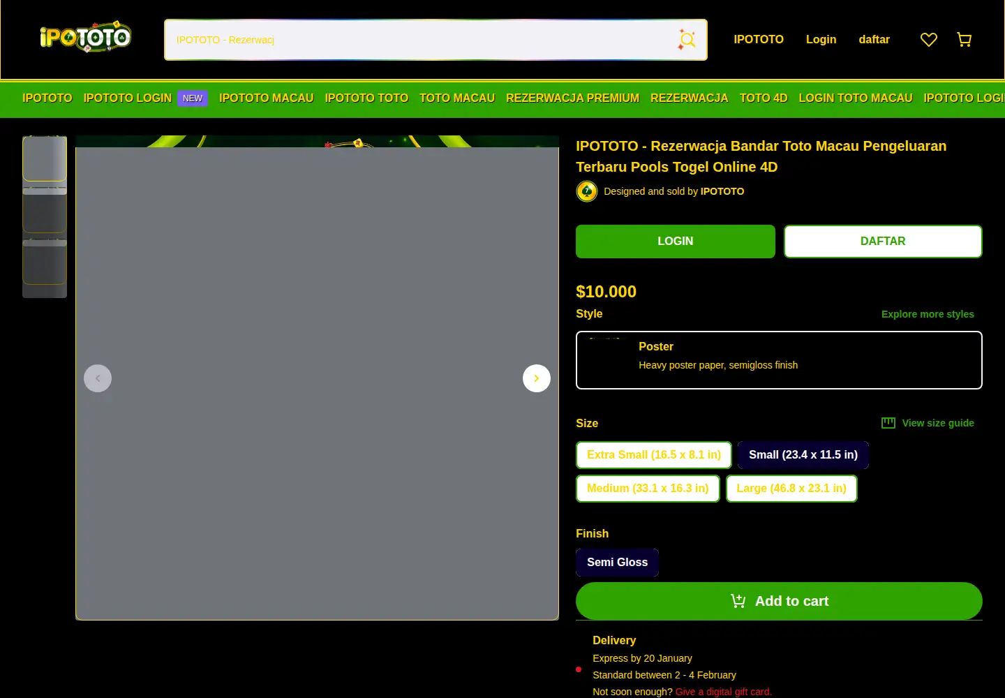Select the third product thumbnail

pos(45,262)
